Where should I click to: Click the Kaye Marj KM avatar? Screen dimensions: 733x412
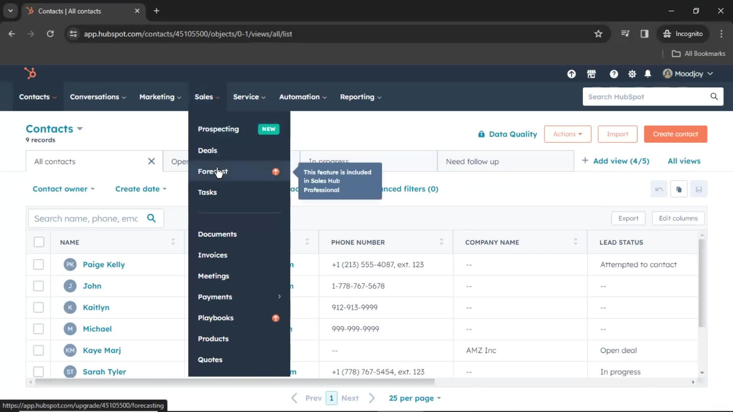click(x=70, y=351)
